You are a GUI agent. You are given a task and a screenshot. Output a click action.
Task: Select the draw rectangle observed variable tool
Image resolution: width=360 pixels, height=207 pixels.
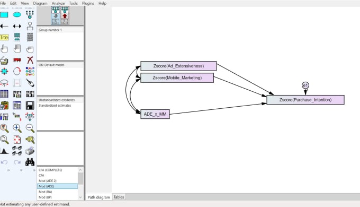pos(4,15)
